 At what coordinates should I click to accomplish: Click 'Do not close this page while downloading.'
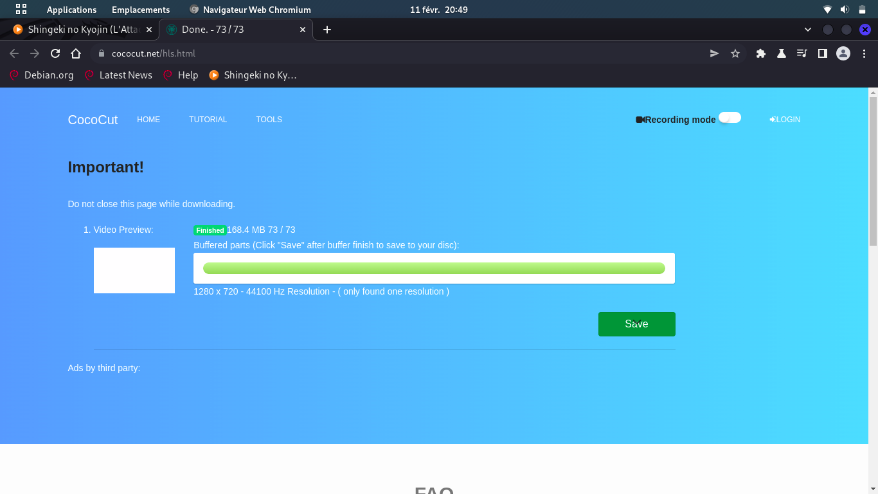[x=152, y=204]
